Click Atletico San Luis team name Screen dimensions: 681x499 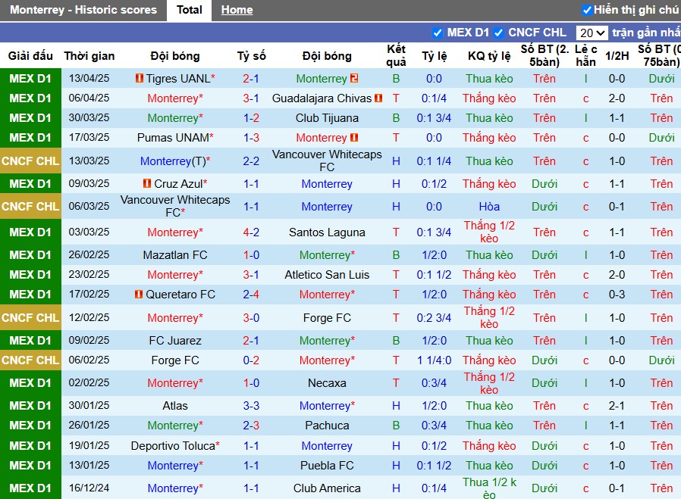pyautogui.click(x=327, y=275)
